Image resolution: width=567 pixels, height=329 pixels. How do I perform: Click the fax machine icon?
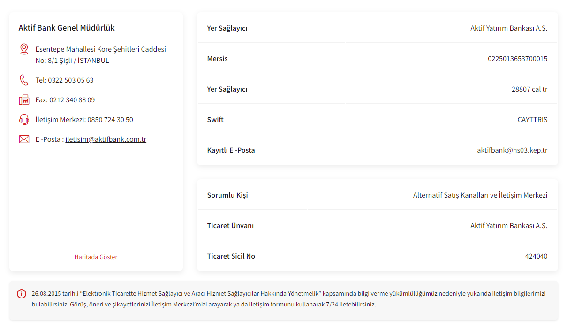click(24, 100)
